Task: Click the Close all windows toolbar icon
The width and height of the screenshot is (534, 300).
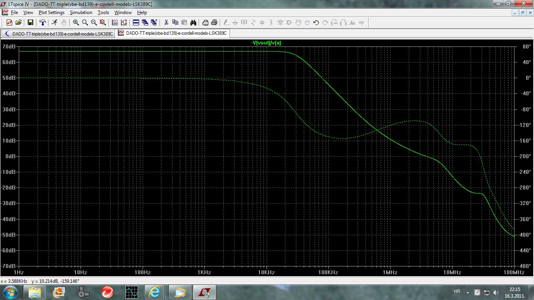Action: coord(154,23)
